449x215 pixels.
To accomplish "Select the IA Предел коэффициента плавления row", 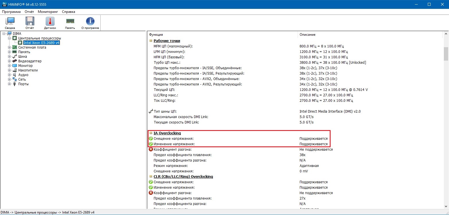I will coord(295,155).
